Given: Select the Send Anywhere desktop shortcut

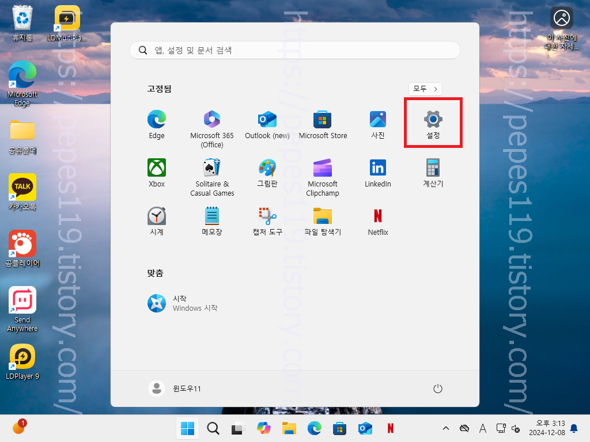Looking at the screenshot, I should 22,309.
